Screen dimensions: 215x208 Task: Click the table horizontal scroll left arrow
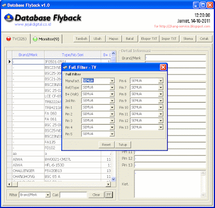click(x=9, y=184)
